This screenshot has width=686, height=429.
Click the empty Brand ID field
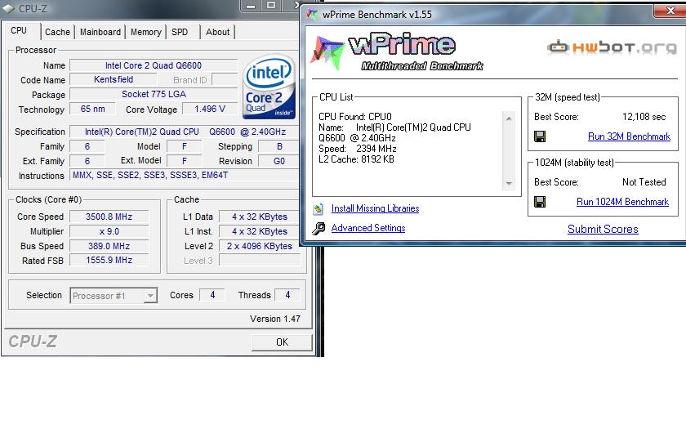point(225,80)
